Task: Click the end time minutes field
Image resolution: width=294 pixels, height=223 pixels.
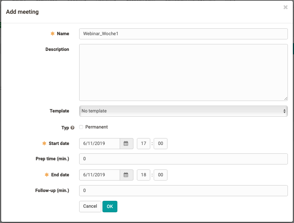Action: (161, 175)
